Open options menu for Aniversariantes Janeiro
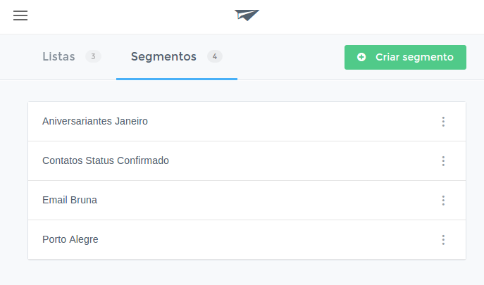 click(443, 122)
